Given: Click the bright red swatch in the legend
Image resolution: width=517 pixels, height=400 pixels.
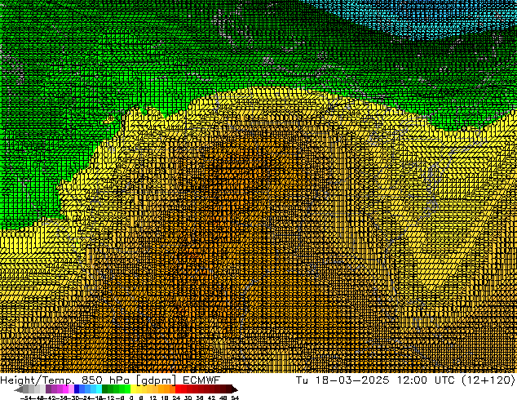Looking at the screenshot, I should coord(179,389).
